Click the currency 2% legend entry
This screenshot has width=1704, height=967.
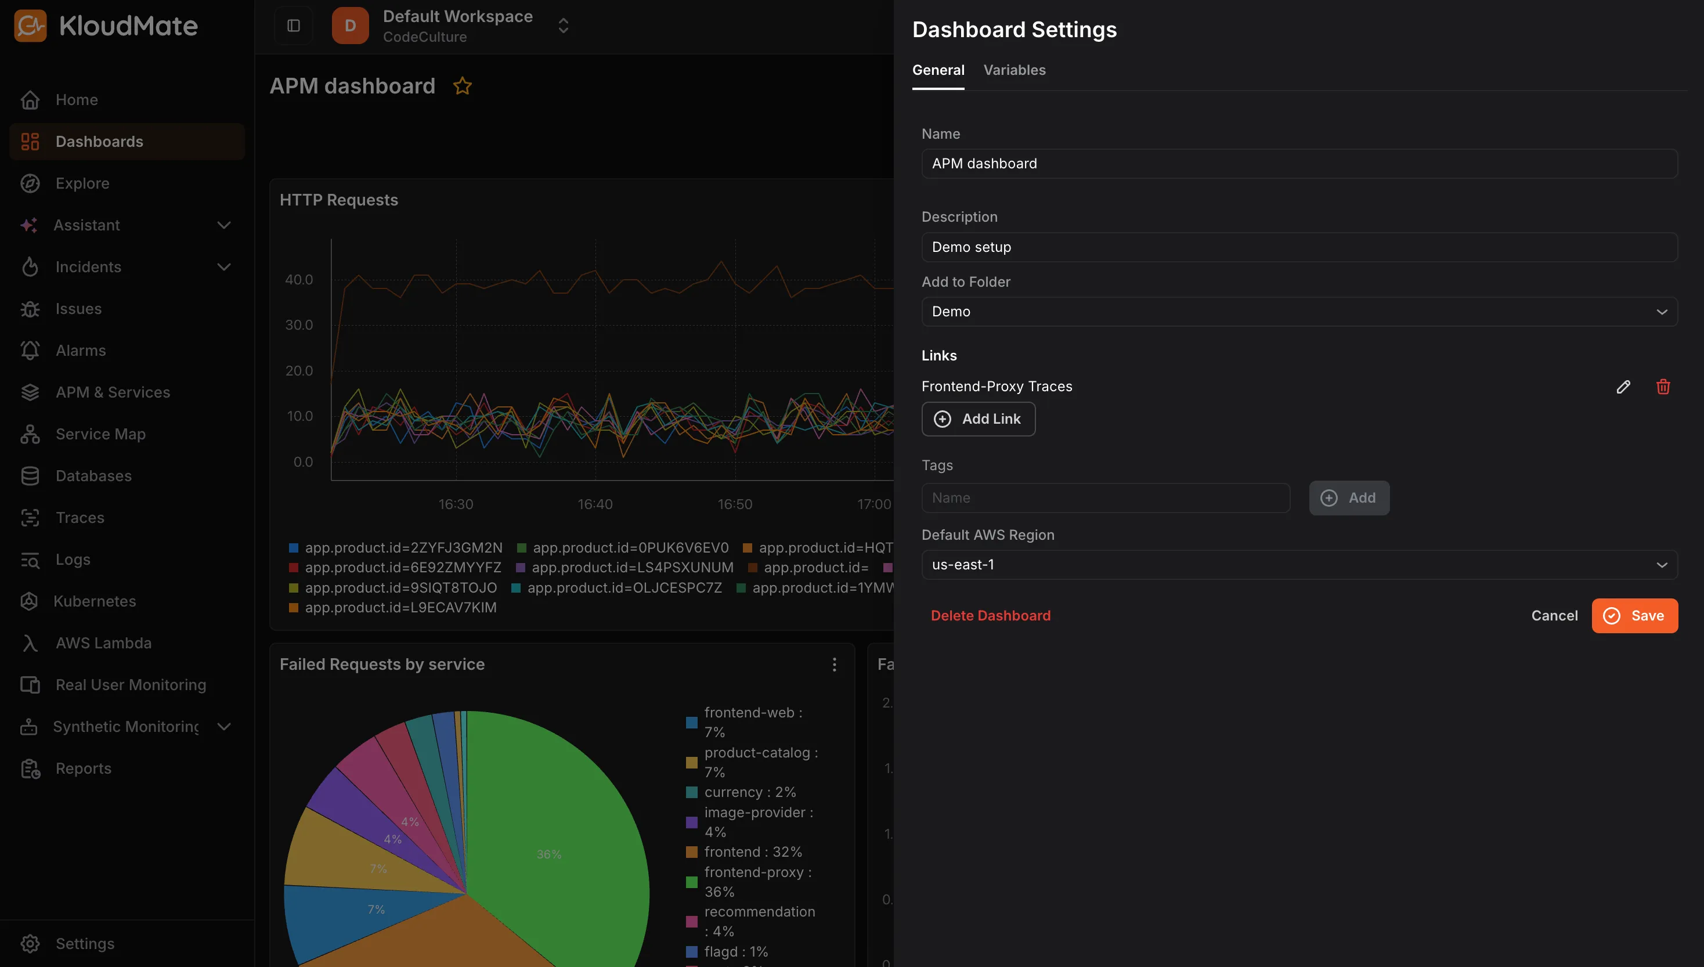(x=741, y=792)
